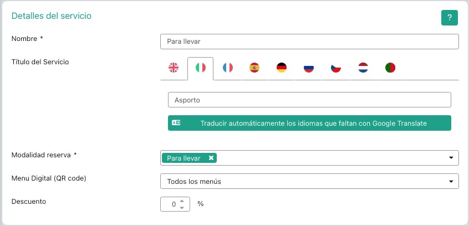This screenshot has width=469, height=226.
Task: Select the English UK flag tab
Action: [x=174, y=68]
